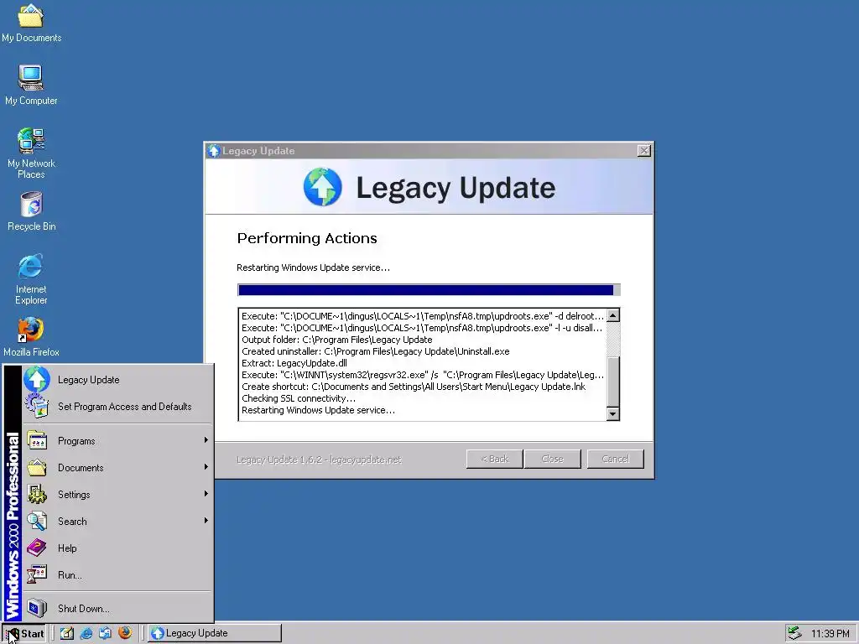The image size is (859, 644).
Task: Open My Computer desktop icon
Action: click(31, 85)
